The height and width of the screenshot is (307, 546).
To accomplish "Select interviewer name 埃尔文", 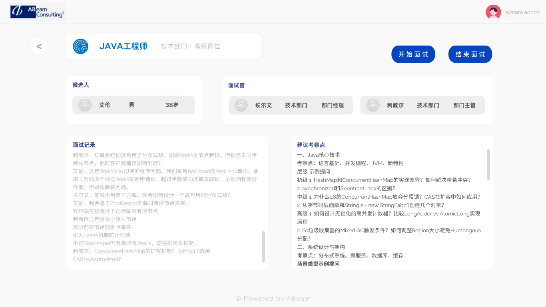I will point(263,106).
